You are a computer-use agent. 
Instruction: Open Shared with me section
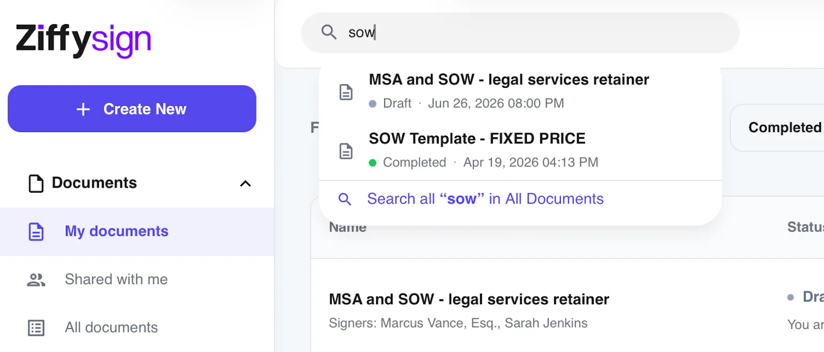pos(137,280)
